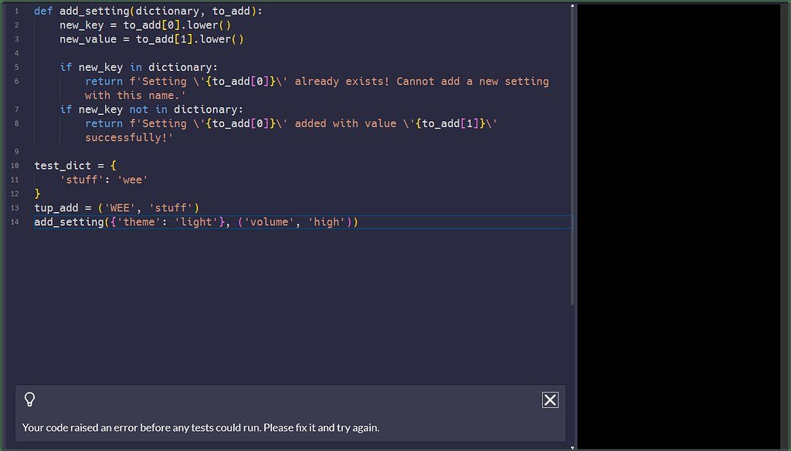Screen dimensions: 791x451
Task: Click the "'stuff': 'wee'" dictionary entry
Action: (104, 180)
